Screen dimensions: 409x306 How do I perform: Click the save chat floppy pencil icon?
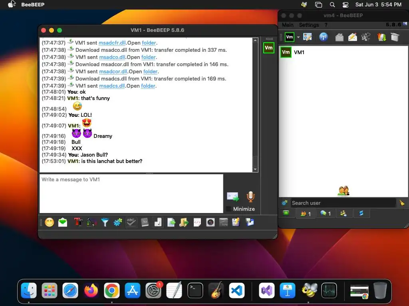click(x=236, y=222)
